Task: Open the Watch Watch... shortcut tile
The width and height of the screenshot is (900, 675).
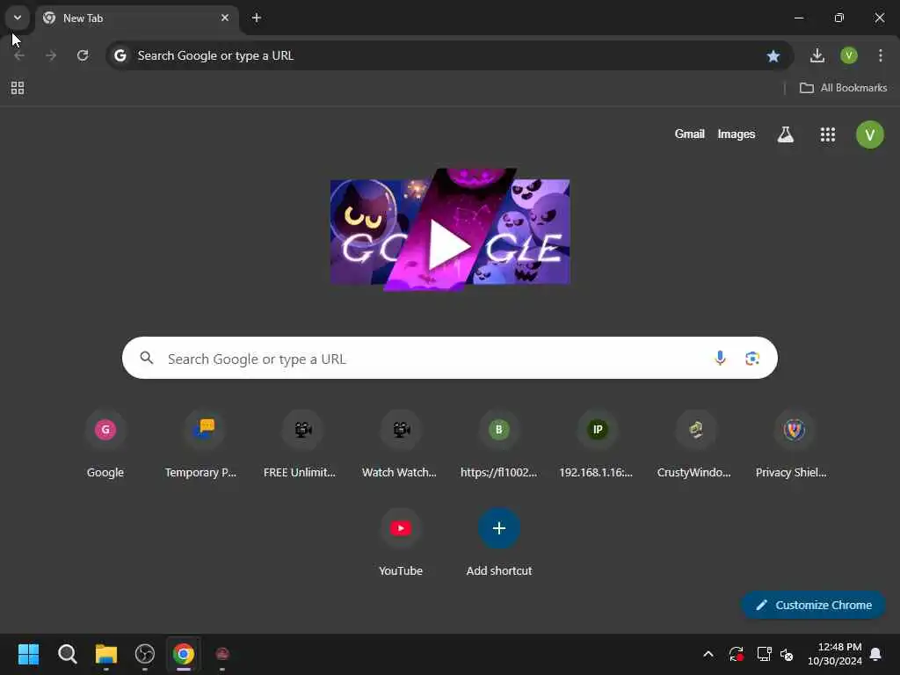Action: coord(400,445)
